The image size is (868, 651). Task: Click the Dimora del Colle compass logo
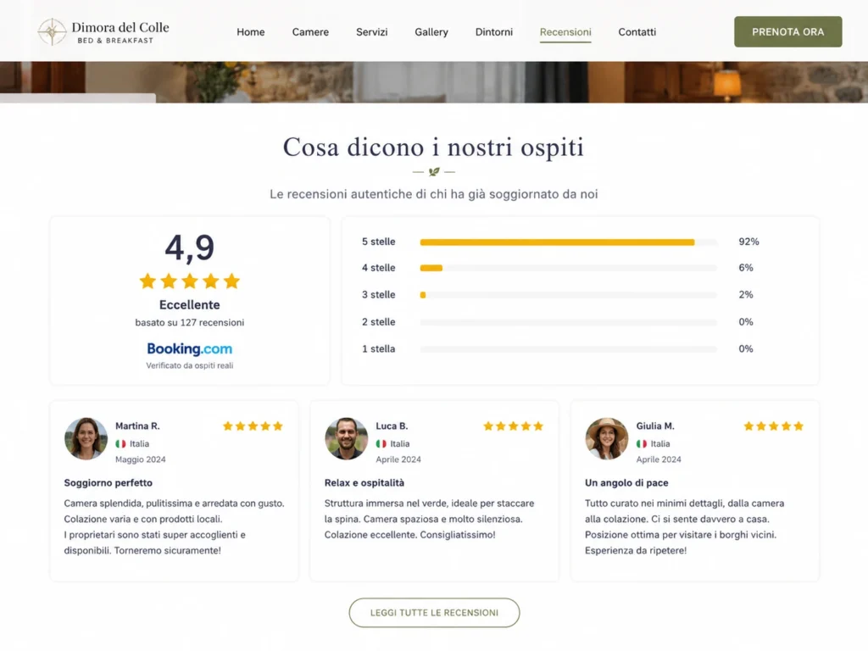[x=52, y=31]
